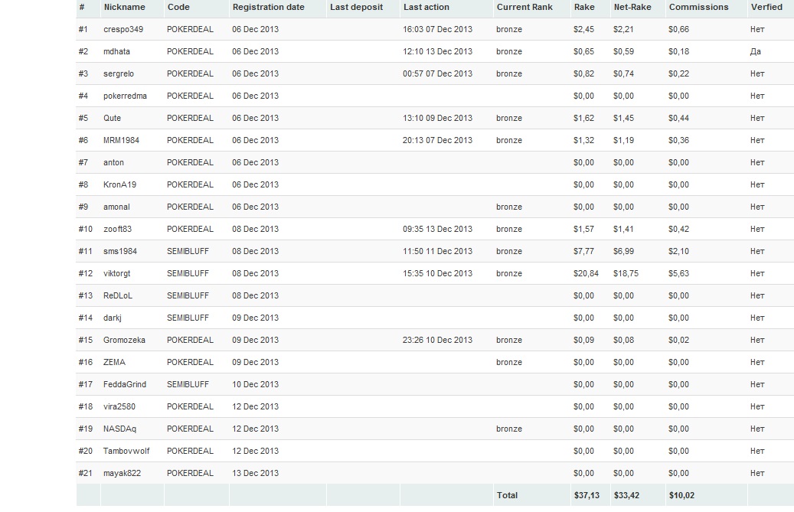Select the $37,13 total rake cell
794x512 pixels.
coord(587,495)
